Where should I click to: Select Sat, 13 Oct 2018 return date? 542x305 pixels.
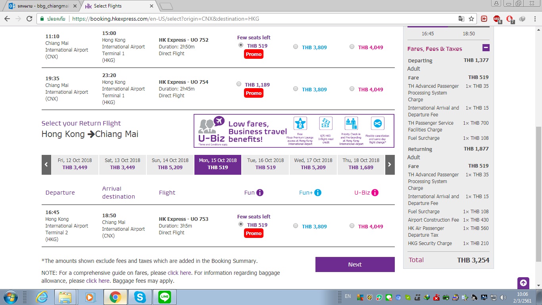click(123, 164)
